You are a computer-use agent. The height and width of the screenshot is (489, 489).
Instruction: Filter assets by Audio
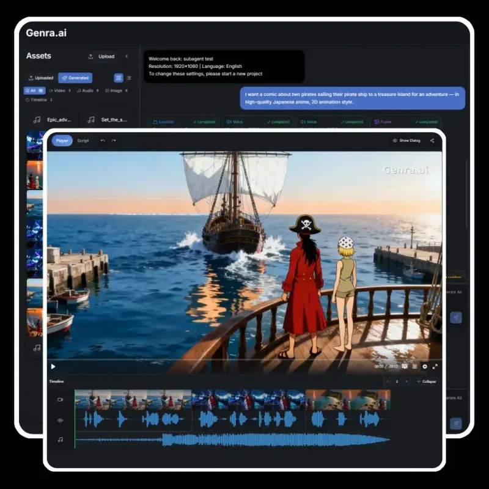[x=87, y=90]
